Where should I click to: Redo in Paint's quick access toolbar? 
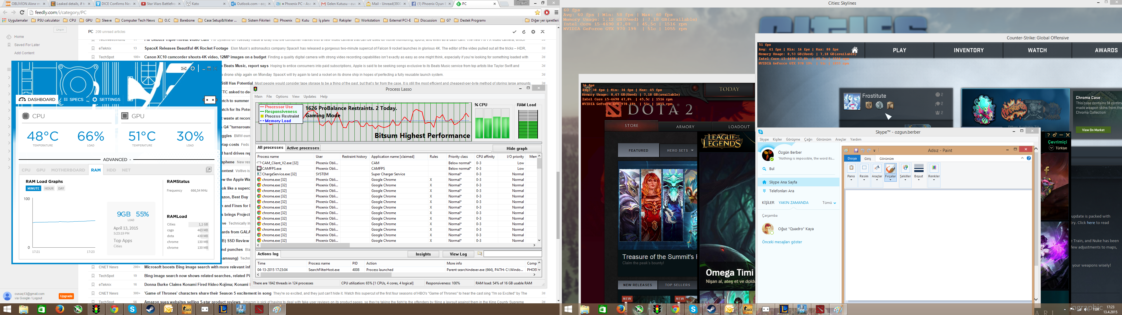(x=868, y=150)
